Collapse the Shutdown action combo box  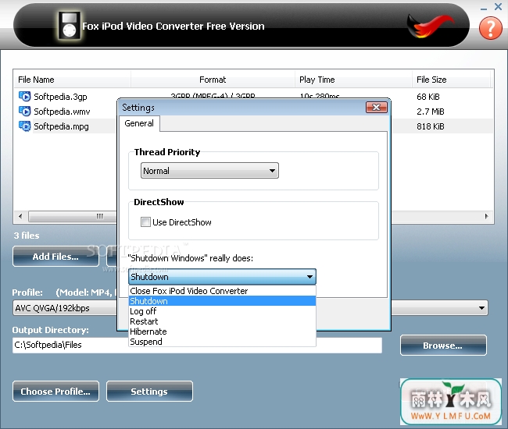pos(222,277)
